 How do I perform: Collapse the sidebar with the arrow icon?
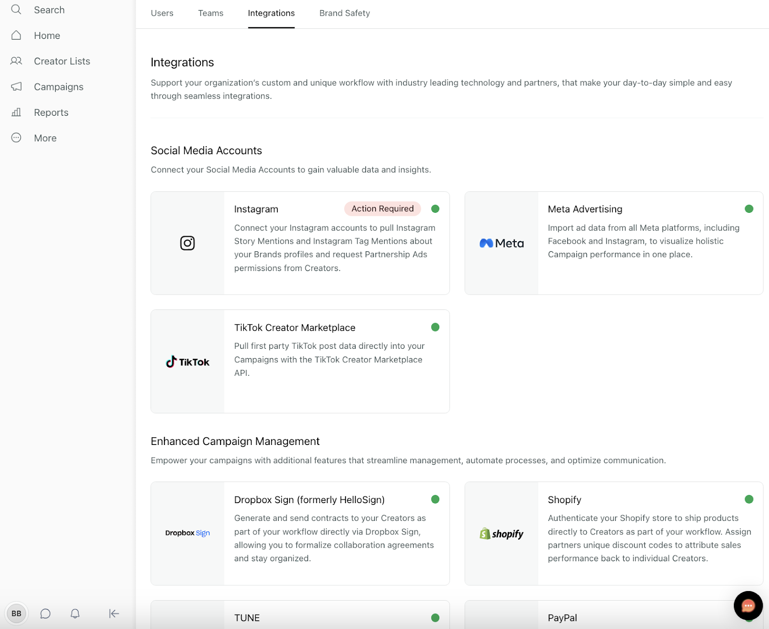point(114,614)
